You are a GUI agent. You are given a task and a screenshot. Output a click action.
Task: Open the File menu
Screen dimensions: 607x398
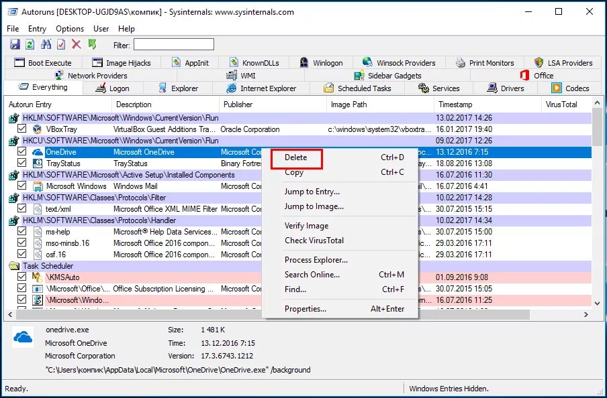click(13, 29)
